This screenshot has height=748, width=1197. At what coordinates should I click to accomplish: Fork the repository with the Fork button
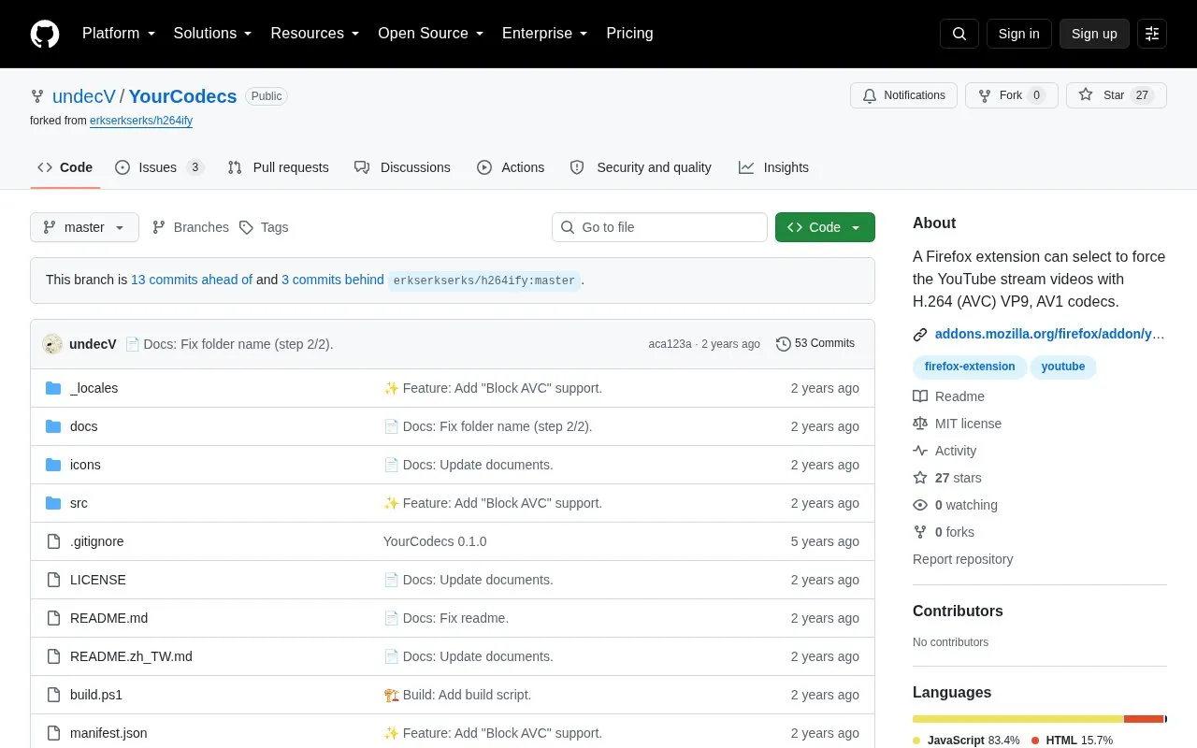1011,95
